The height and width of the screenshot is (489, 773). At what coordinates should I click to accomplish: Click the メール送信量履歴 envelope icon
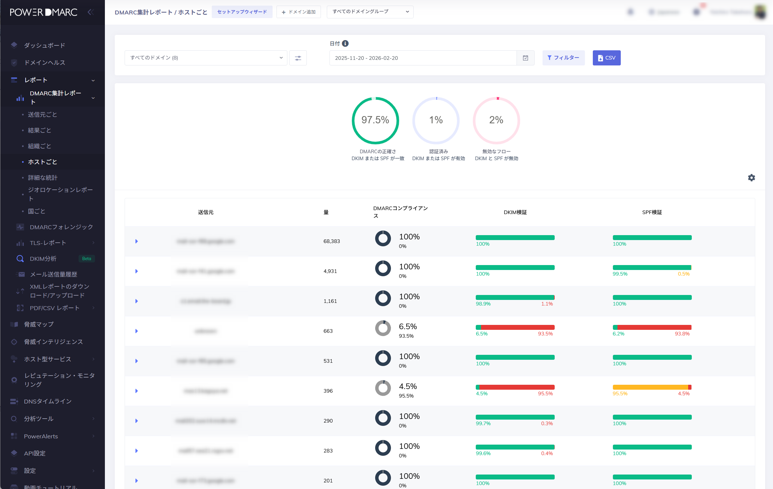coord(20,274)
